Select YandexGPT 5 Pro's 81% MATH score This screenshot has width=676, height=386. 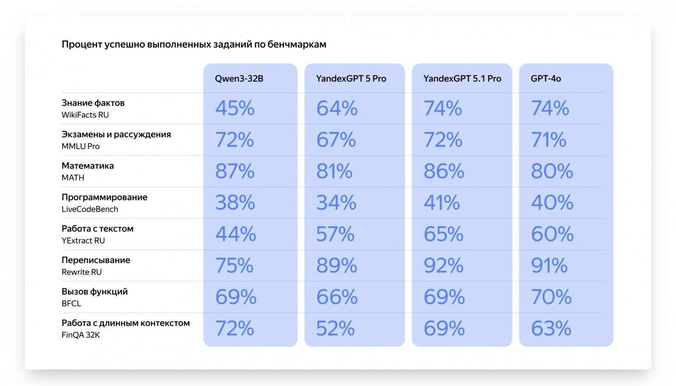(334, 171)
